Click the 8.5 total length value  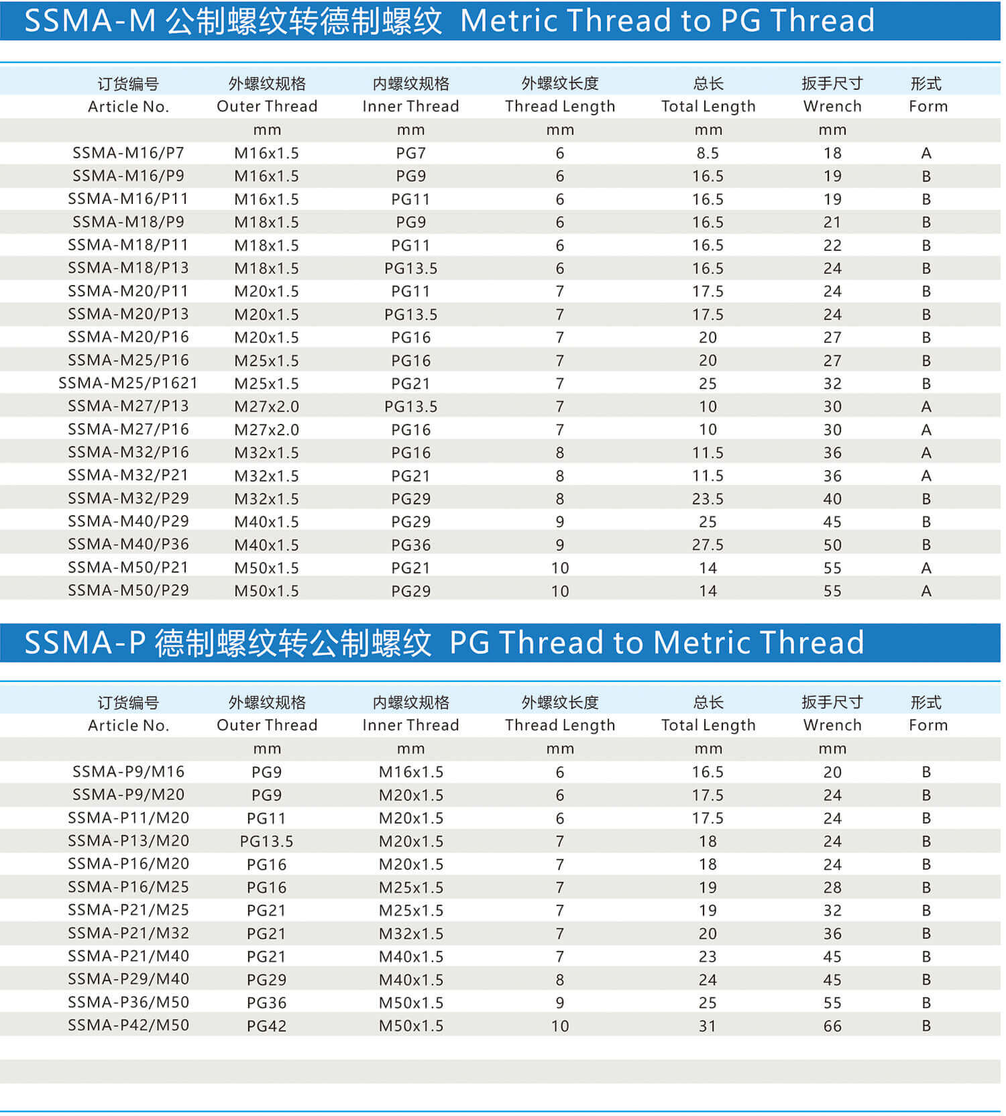point(708,154)
